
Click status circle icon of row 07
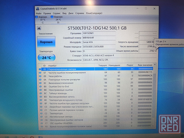pos(40,73)
